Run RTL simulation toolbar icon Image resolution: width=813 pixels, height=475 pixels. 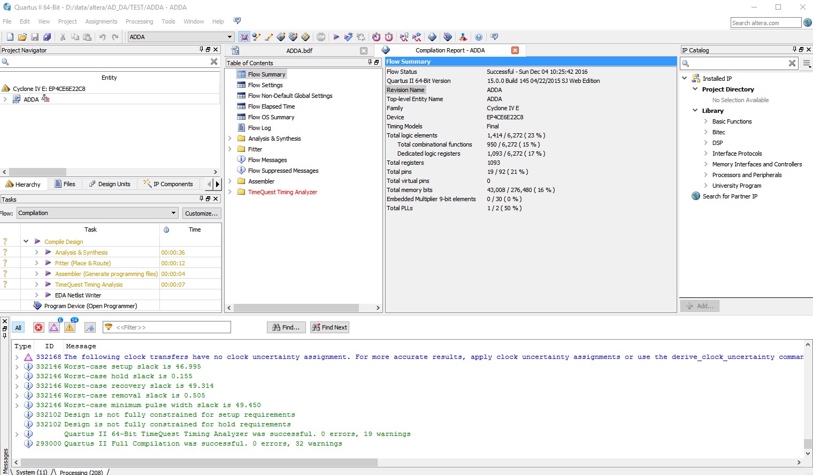pos(404,37)
